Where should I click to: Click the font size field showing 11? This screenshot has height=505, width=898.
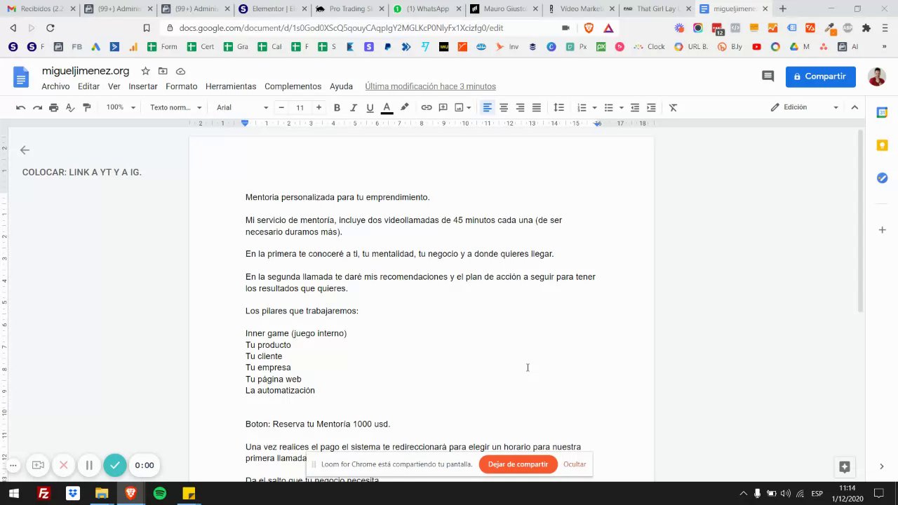click(x=300, y=107)
